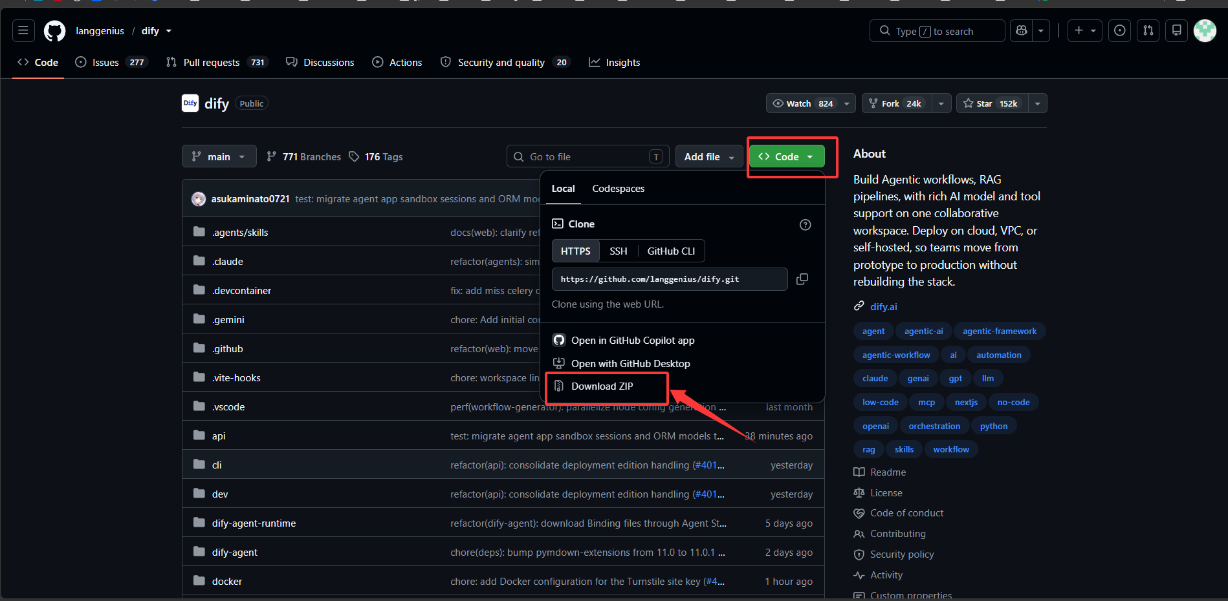1228x601 pixels.
Task: Open the GitHub global navigation menu
Action: [x=23, y=30]
